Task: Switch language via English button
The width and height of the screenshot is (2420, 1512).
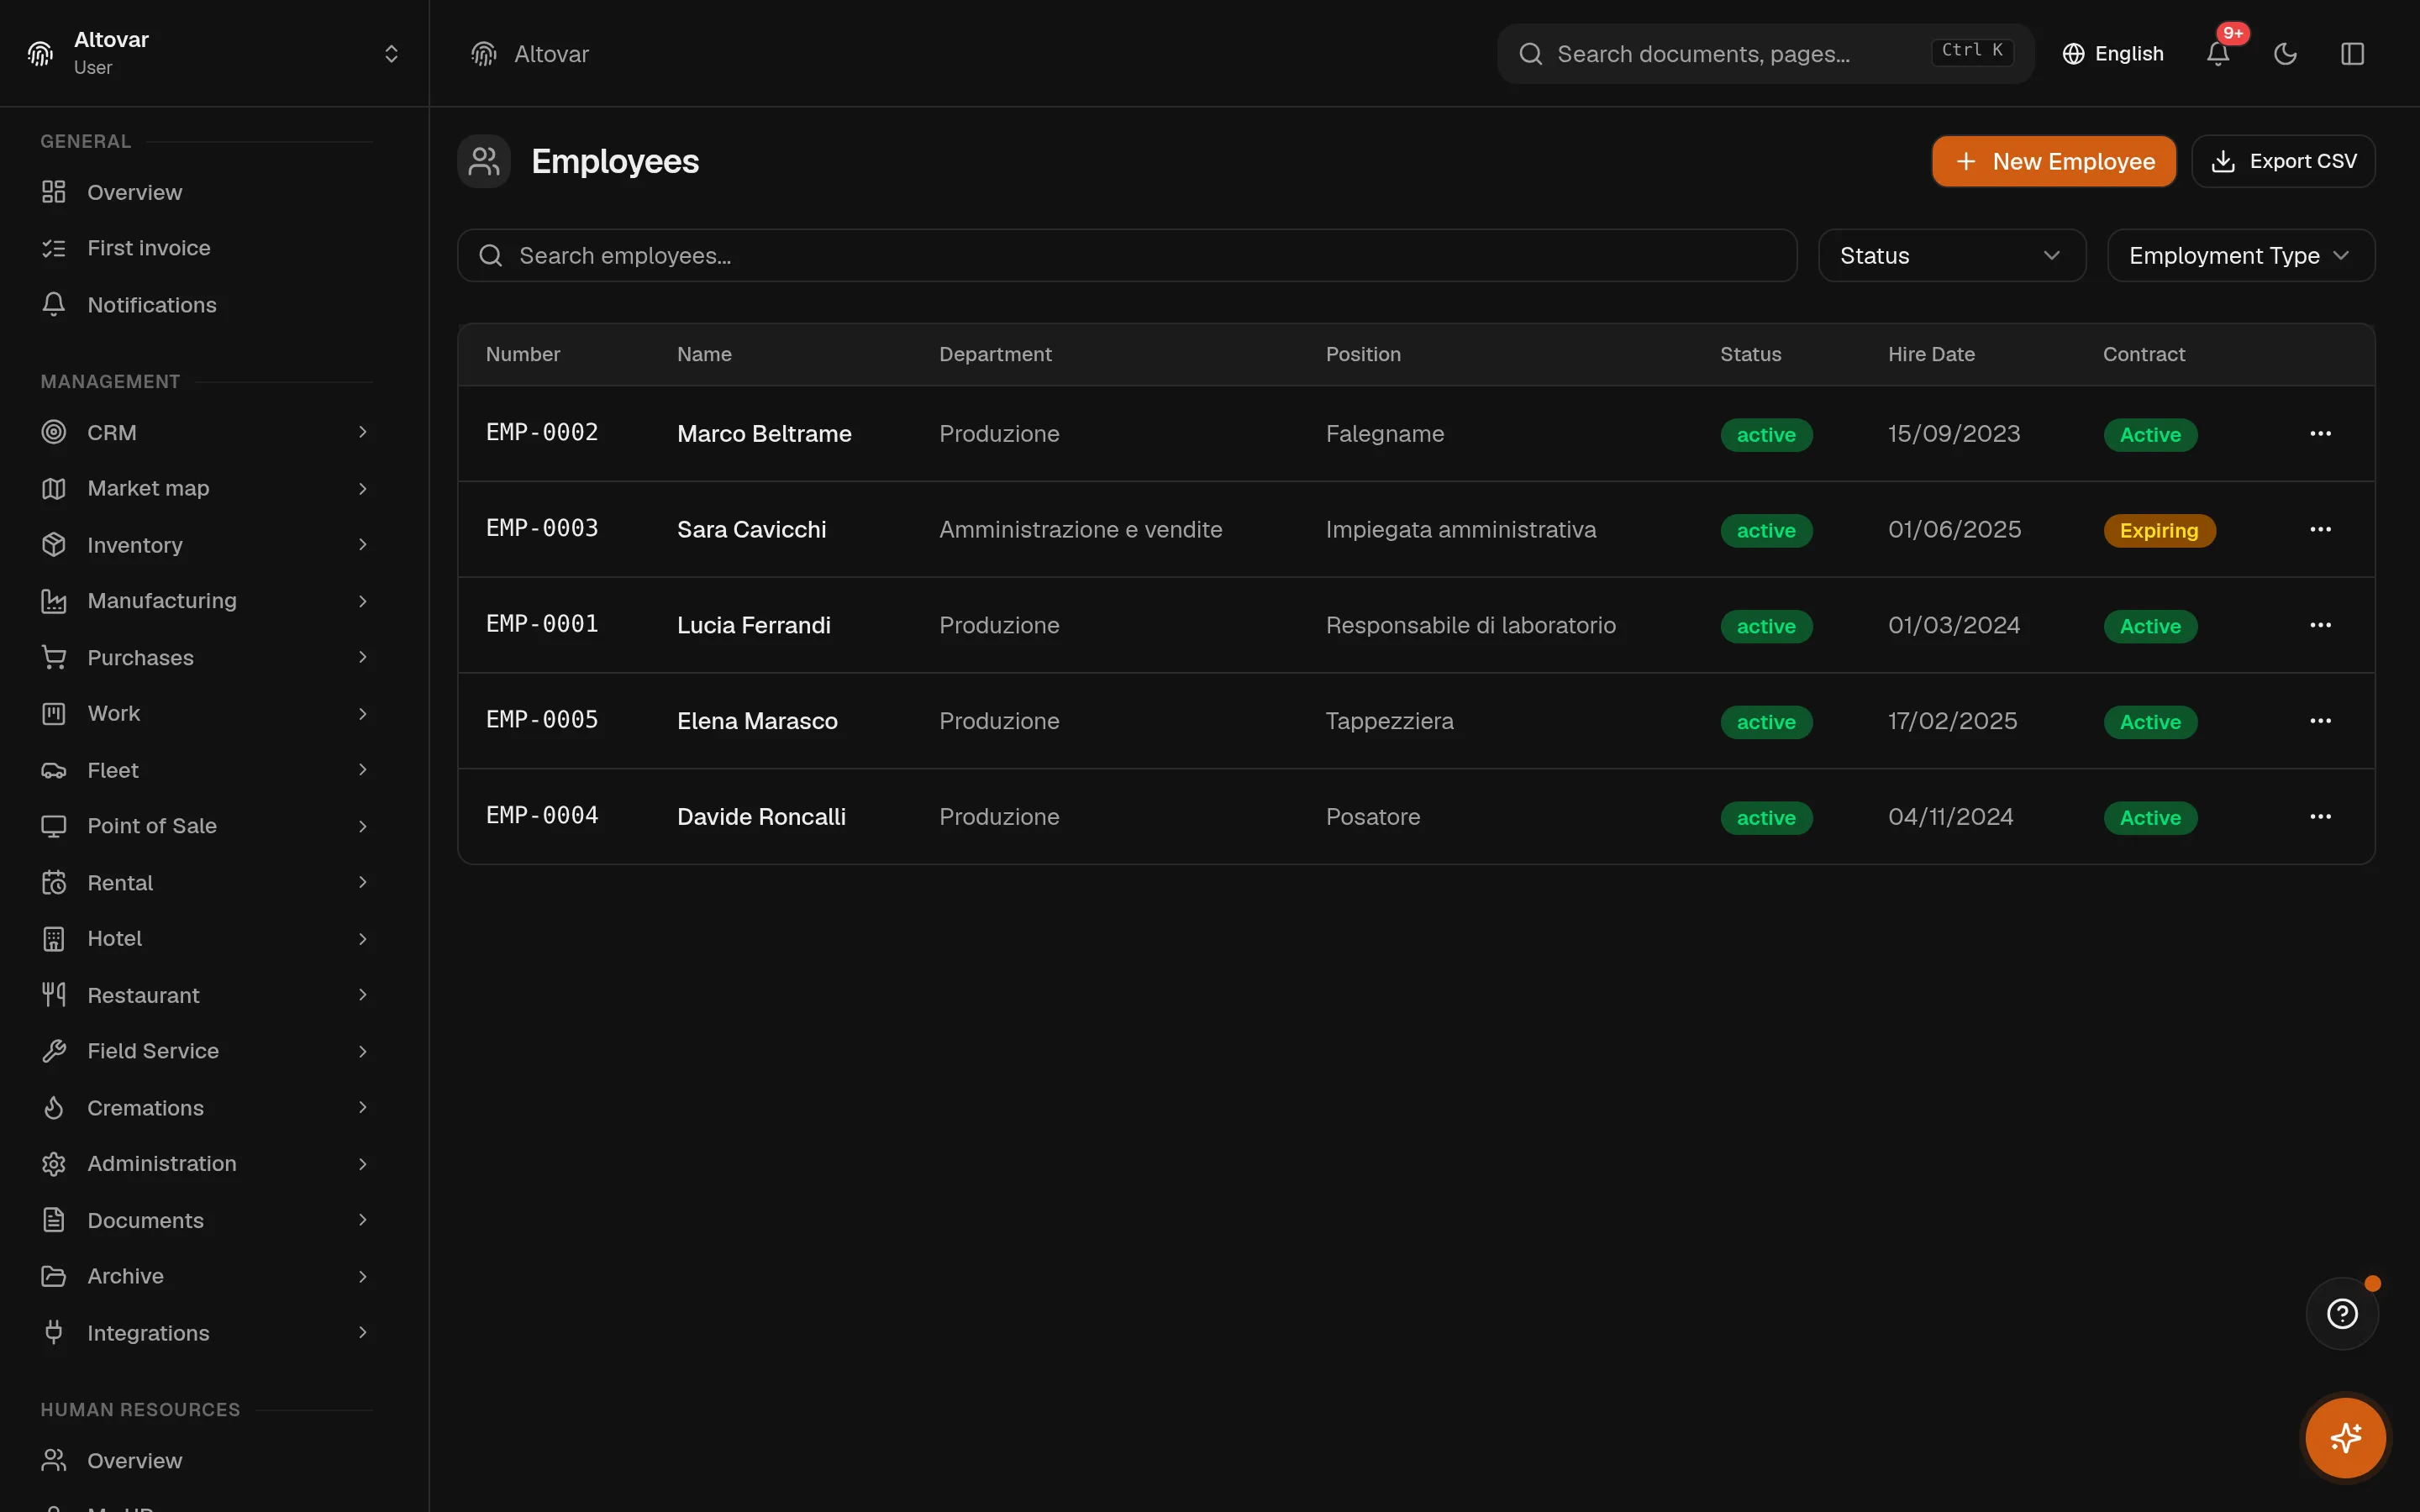Action: [x=2112, y=54]
